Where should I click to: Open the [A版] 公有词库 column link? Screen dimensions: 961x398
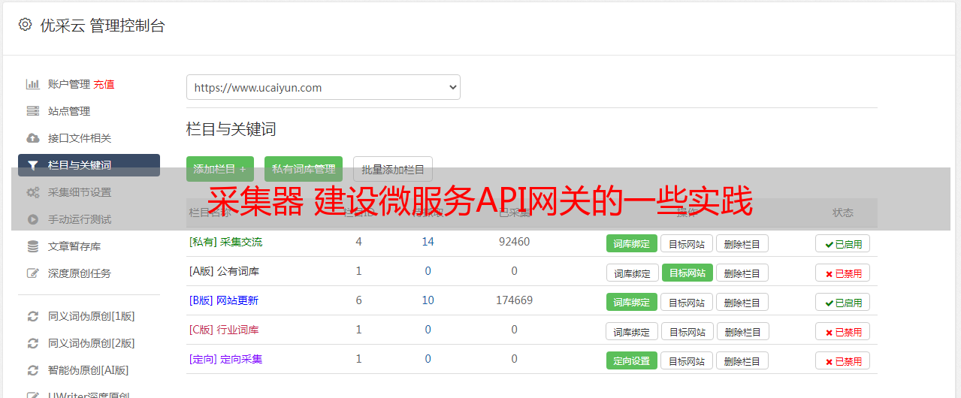[x=224, y=271]
